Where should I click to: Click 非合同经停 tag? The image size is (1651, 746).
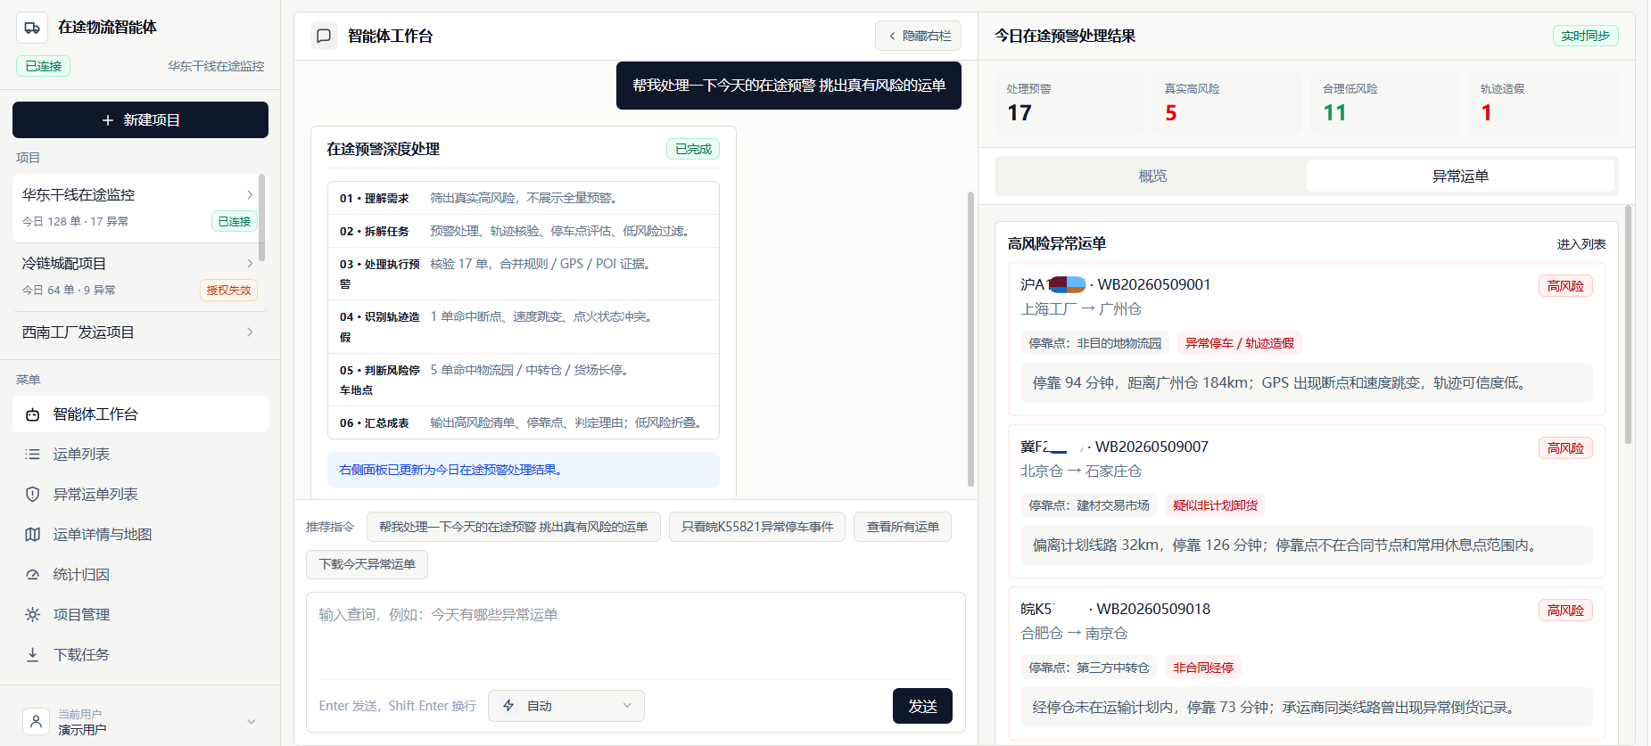pos(1203,668)
